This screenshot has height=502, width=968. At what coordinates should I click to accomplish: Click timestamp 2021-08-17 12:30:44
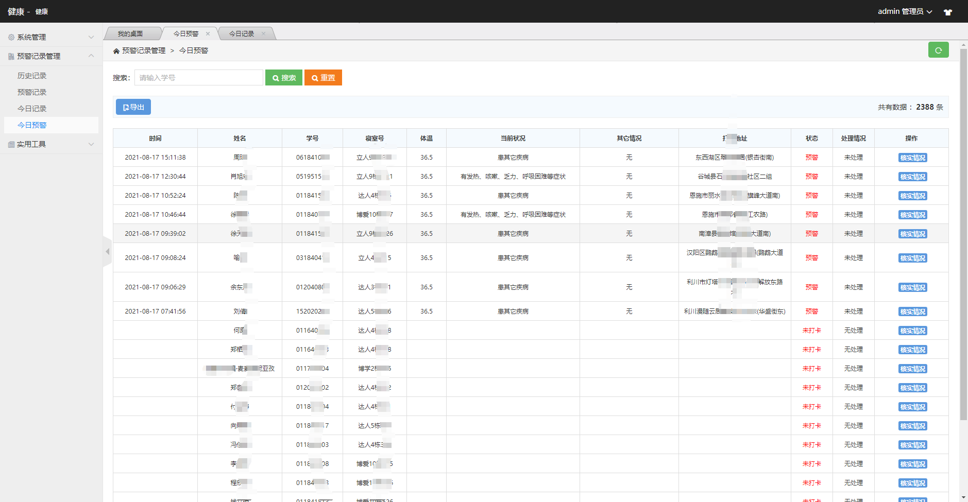pos(155,177)
